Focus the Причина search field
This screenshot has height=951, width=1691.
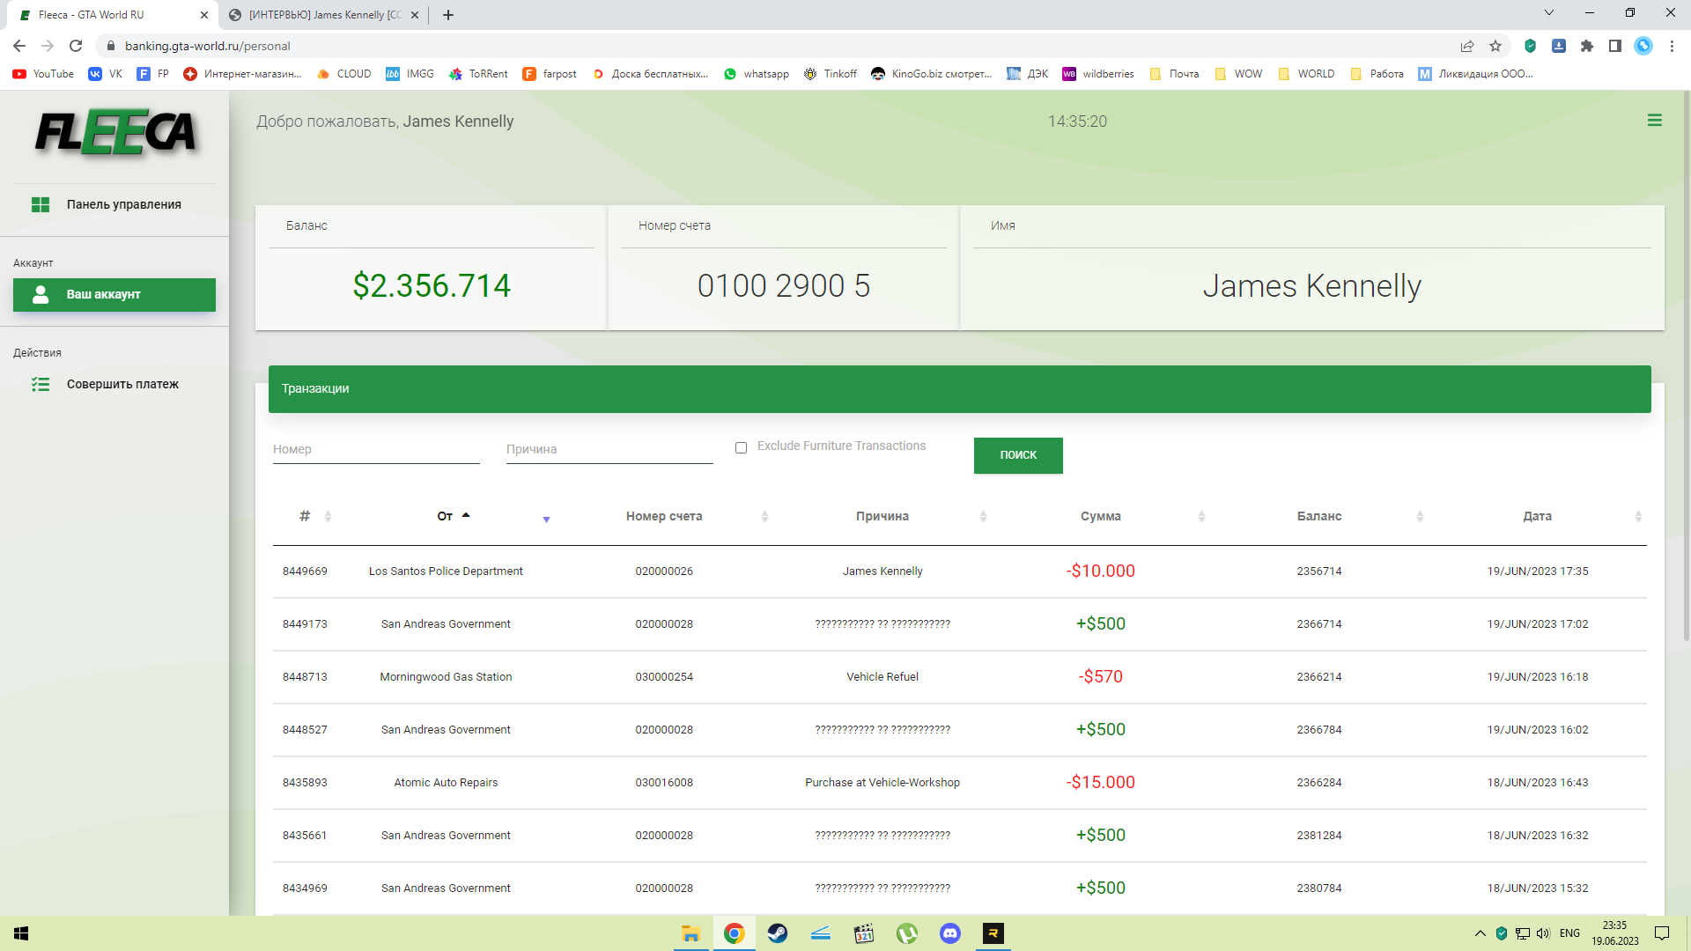tap(609, 449)
